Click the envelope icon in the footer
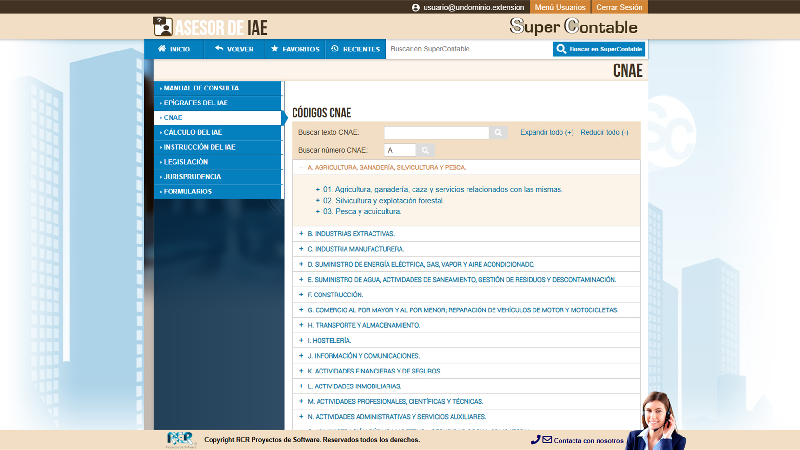800x450 pixels. [547, 439]
